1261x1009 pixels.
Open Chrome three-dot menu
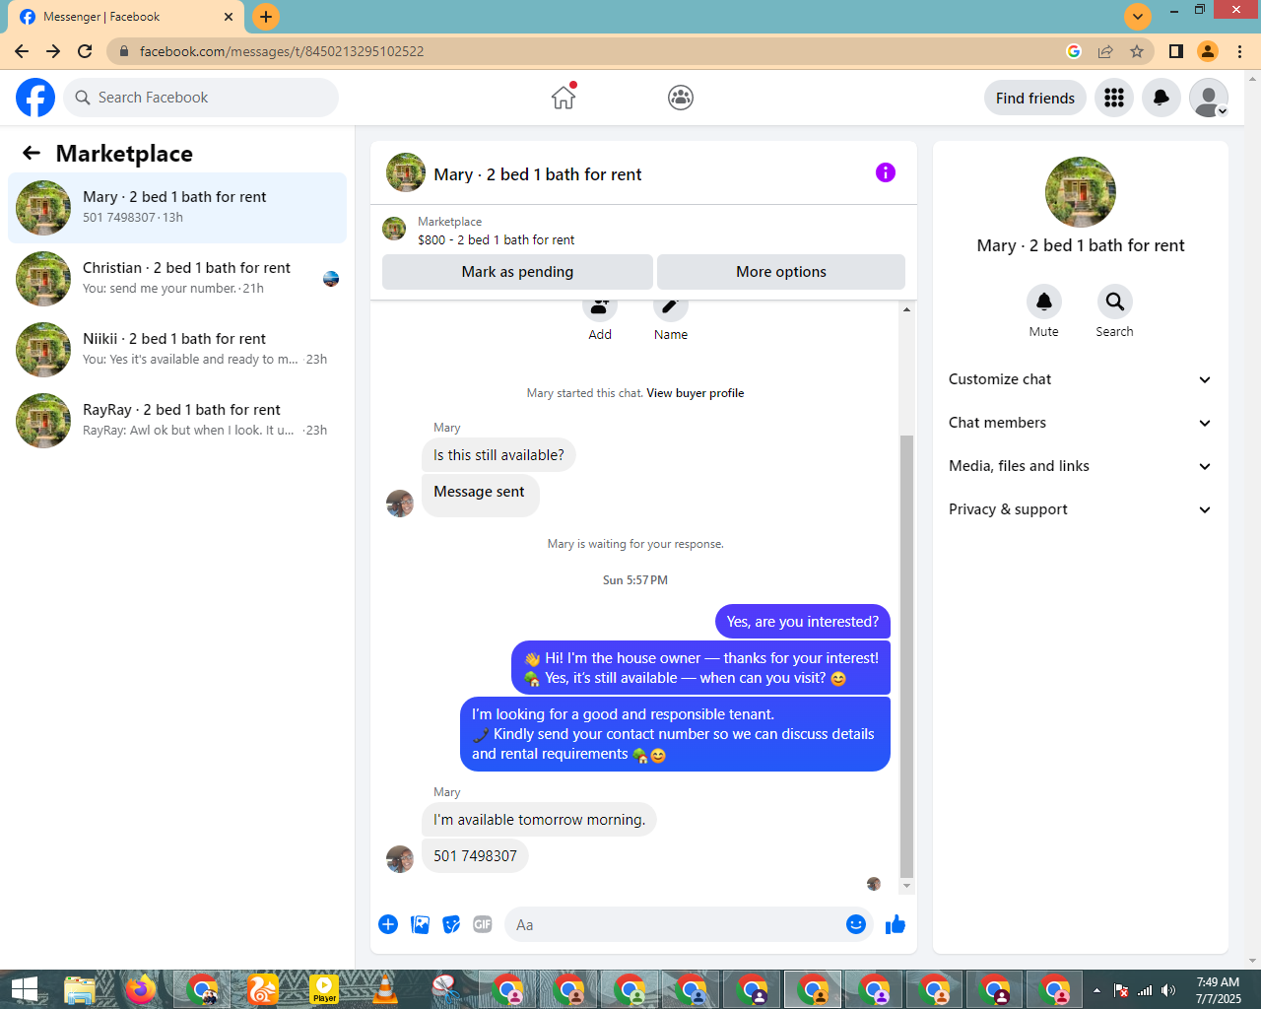tap(1240, 51)
